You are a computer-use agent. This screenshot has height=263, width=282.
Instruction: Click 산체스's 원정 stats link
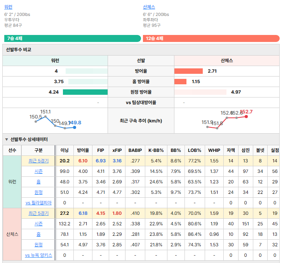coord(38,245)
